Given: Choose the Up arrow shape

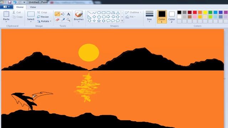Looking at the screenshot, I should pos(118,17).
